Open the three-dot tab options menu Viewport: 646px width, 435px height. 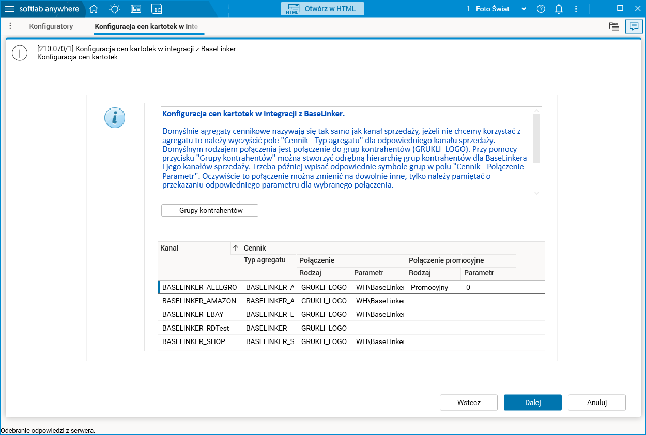pos(10,26)
